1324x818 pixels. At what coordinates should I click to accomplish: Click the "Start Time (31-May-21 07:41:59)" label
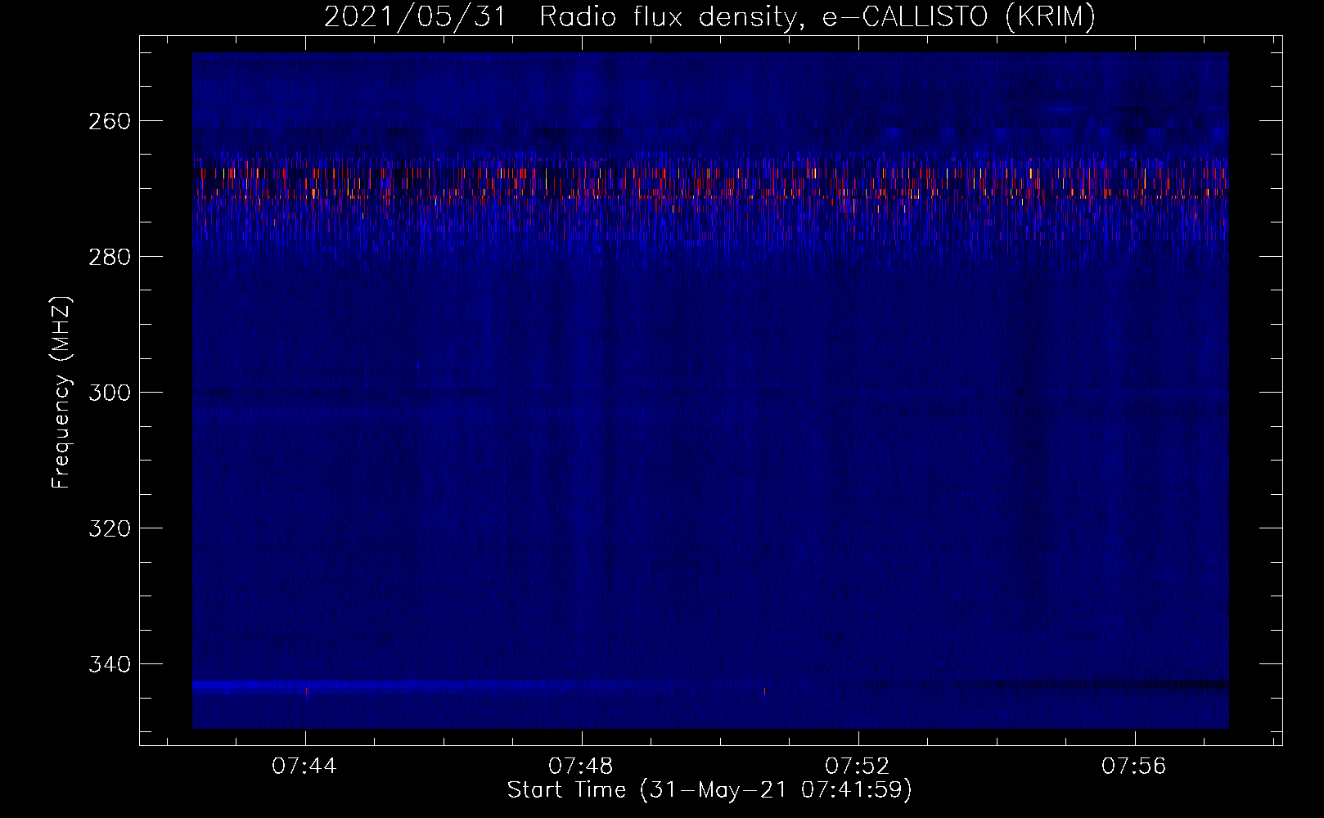coord(709,790)
